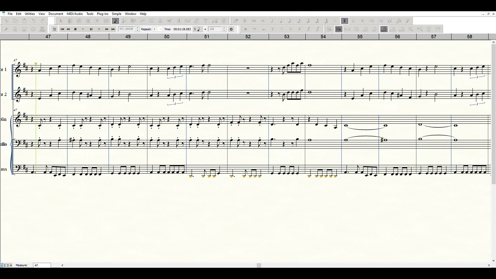Toggle the sharp accidental button
496x279 pixels.
[344, 21]
